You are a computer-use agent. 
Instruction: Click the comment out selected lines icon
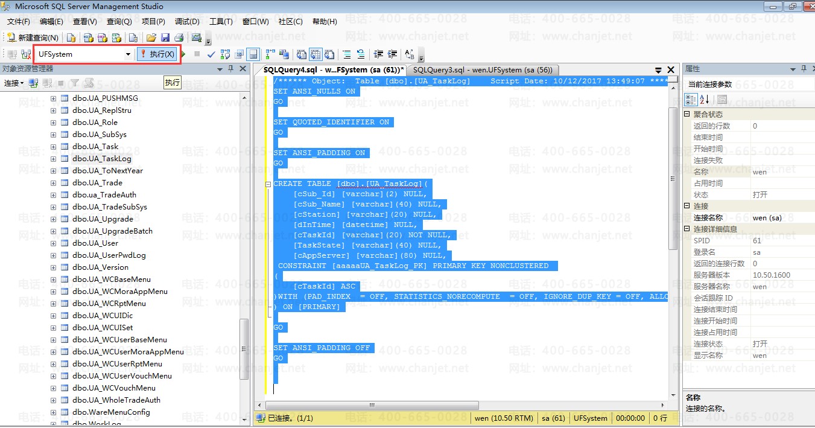347,54
